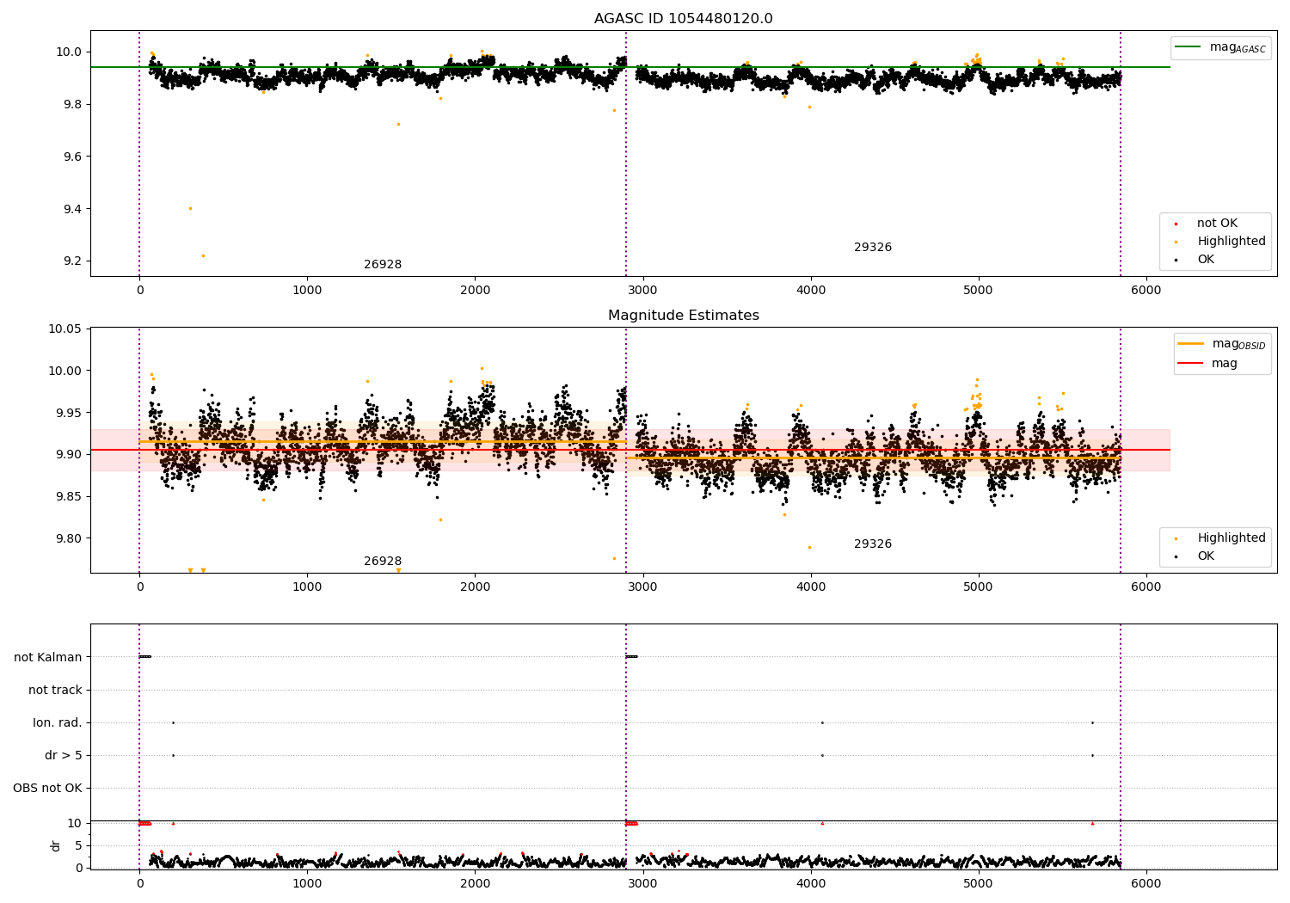Click the 'not OK' legend entry in top plot
Viewport: 1290px width, 903px height.
[1217, 224]
